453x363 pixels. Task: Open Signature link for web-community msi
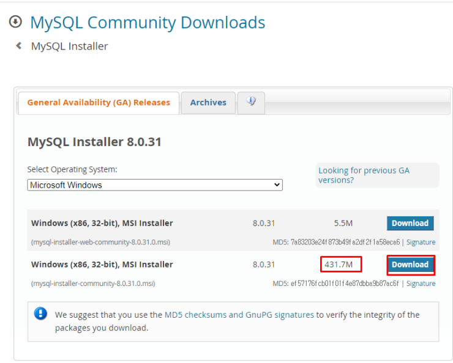click(x=421, y=242)
